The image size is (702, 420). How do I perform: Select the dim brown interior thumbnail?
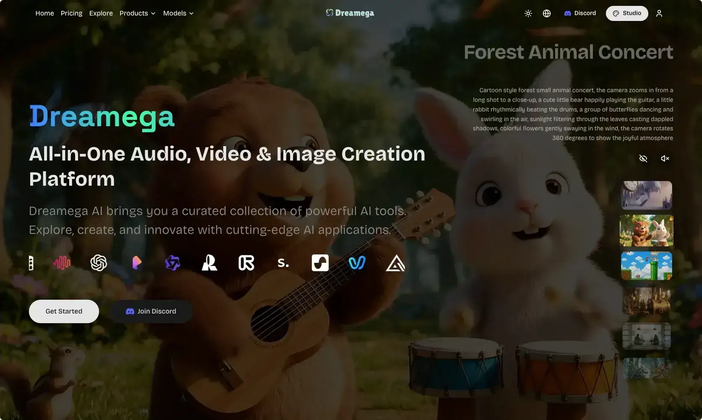646,301
